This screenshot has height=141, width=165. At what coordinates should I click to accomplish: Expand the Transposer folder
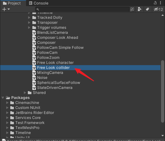(x=29, y=23)
